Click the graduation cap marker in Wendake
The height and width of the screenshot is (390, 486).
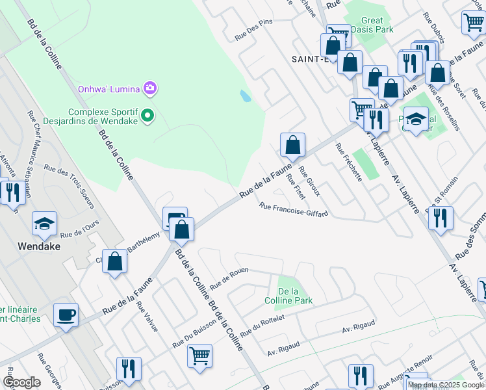pyautogui.click(x=44, y=224)
